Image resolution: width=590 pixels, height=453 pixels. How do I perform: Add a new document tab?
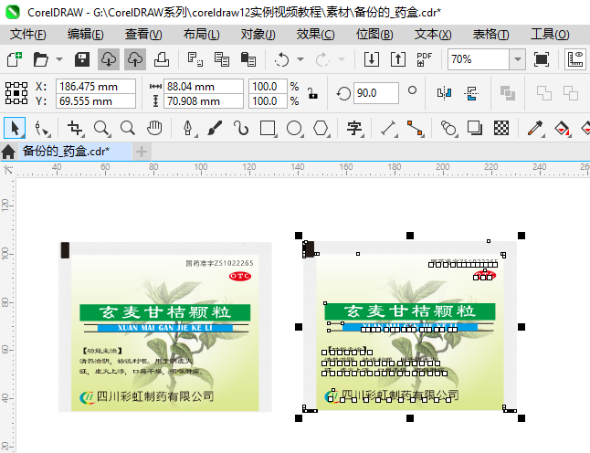(x=142, y=152)
